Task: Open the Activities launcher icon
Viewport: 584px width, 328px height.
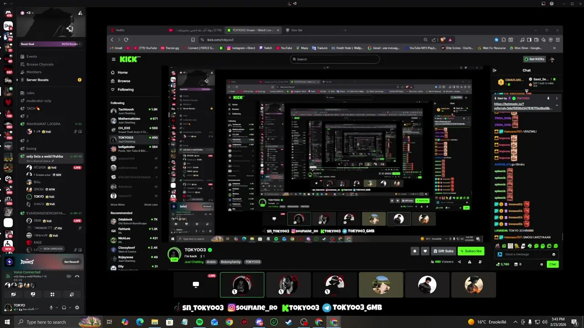Action: pos(52,294)
